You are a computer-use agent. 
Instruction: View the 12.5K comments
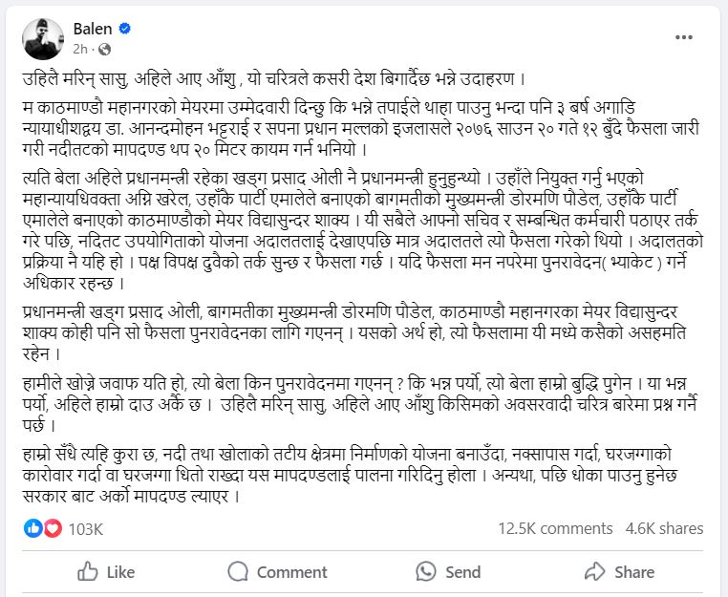point(555,528)
